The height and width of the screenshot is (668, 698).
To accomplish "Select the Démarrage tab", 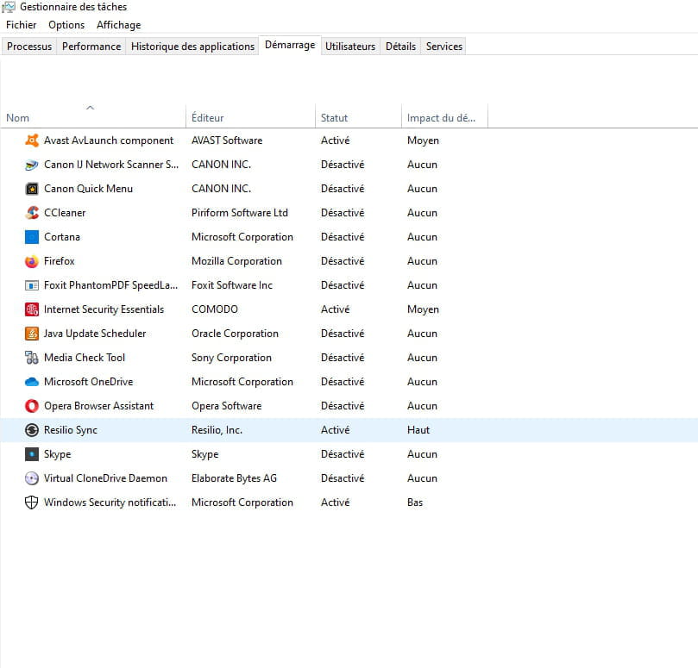I will pyautogui.click(x=290, y=45).
